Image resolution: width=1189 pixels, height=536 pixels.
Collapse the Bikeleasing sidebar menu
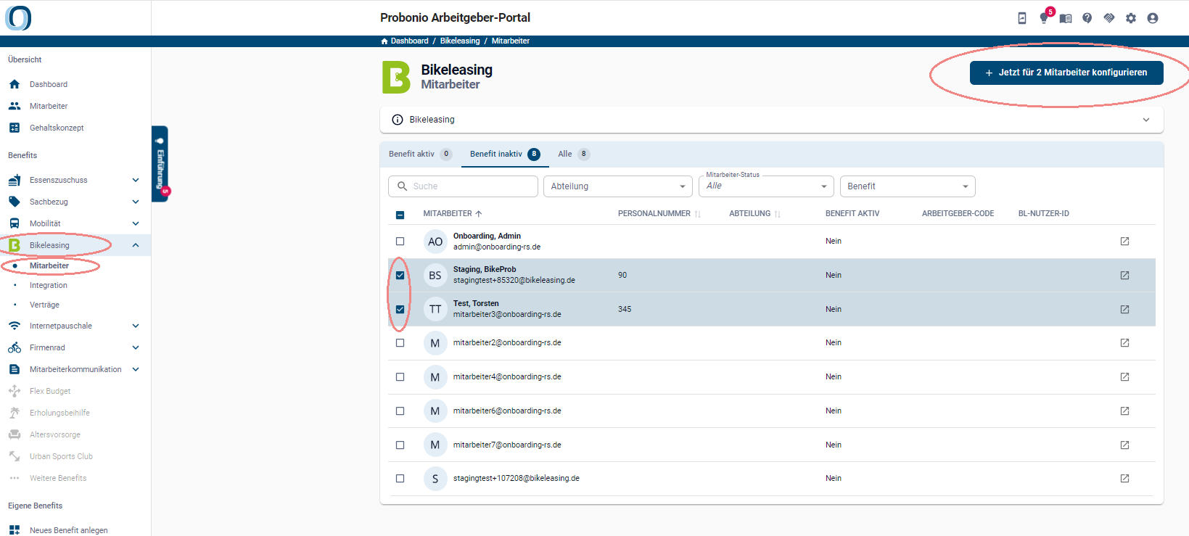(x=136, y=245)
